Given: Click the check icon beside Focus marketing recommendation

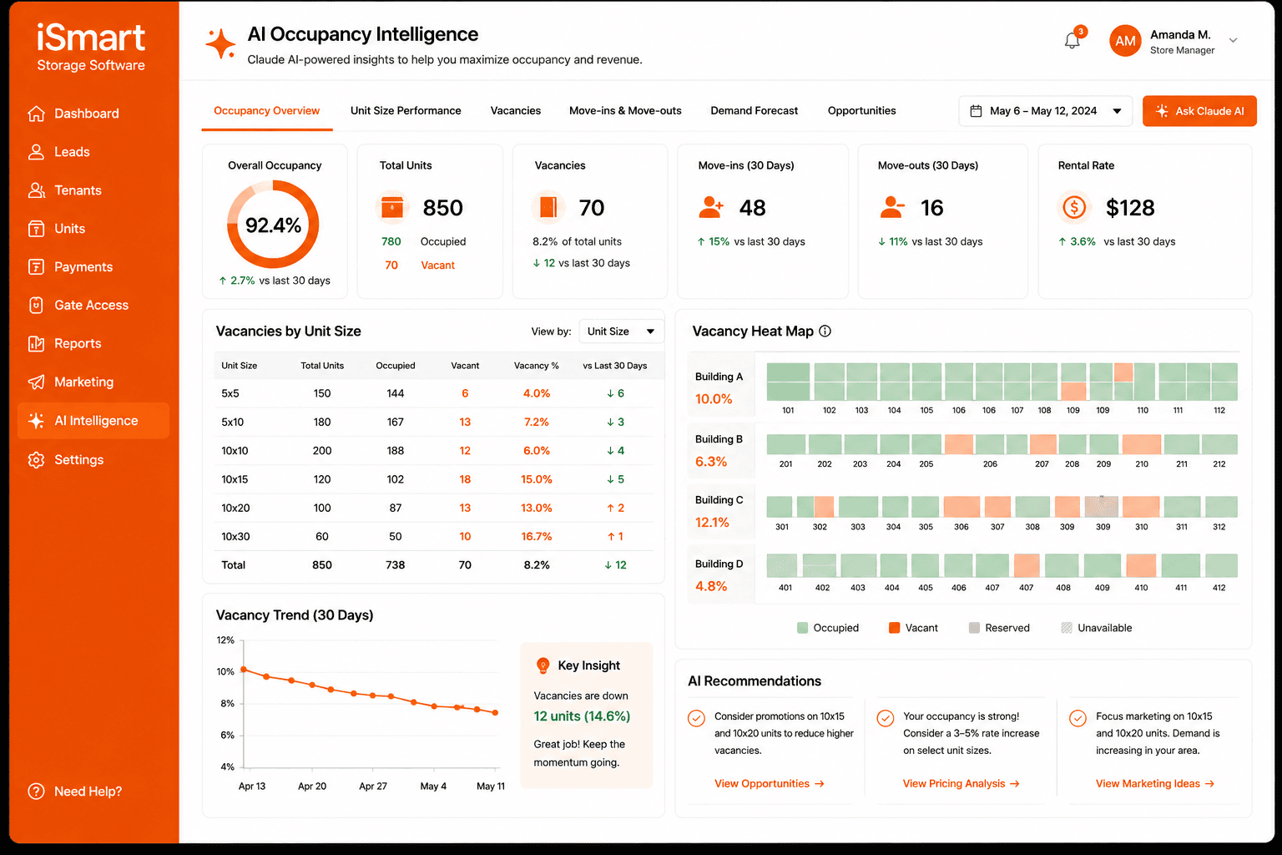Looking at the screenshot, I should 1078,718.
